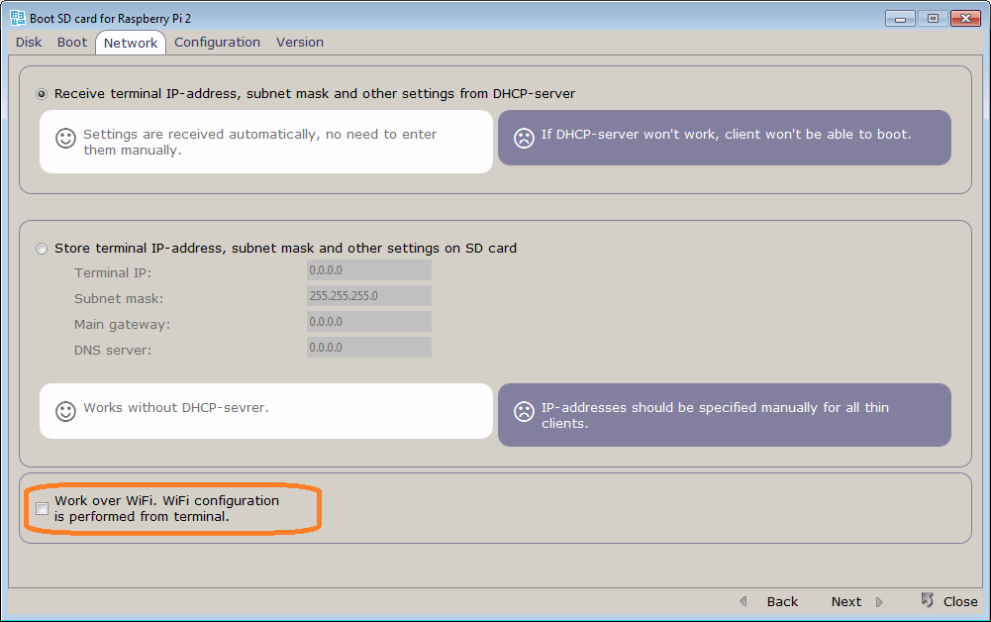Viewport: 991px width, 622px height.
Task: Click the refresh icon next to Close
Action: point(928,600)
